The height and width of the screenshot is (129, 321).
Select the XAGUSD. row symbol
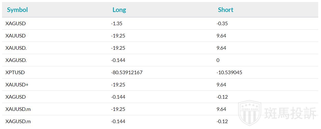coord(16,60)
